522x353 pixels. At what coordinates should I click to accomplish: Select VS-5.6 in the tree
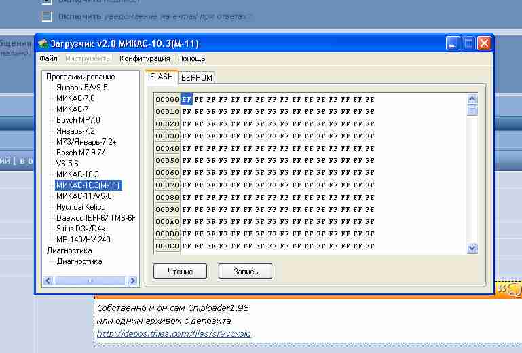(67, 164)
